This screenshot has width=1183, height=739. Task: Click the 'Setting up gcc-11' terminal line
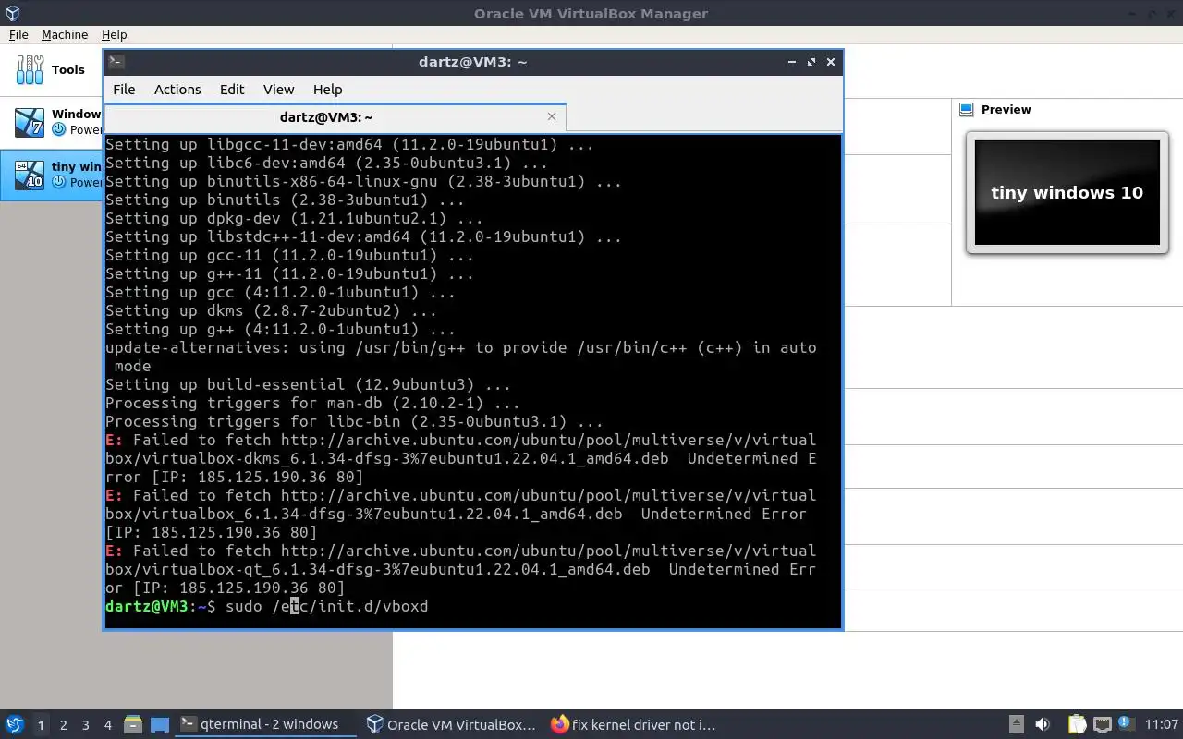coord(289,255)
